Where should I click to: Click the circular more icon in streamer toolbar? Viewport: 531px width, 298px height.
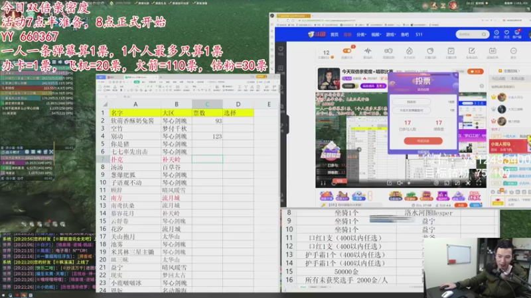[513, 52]
